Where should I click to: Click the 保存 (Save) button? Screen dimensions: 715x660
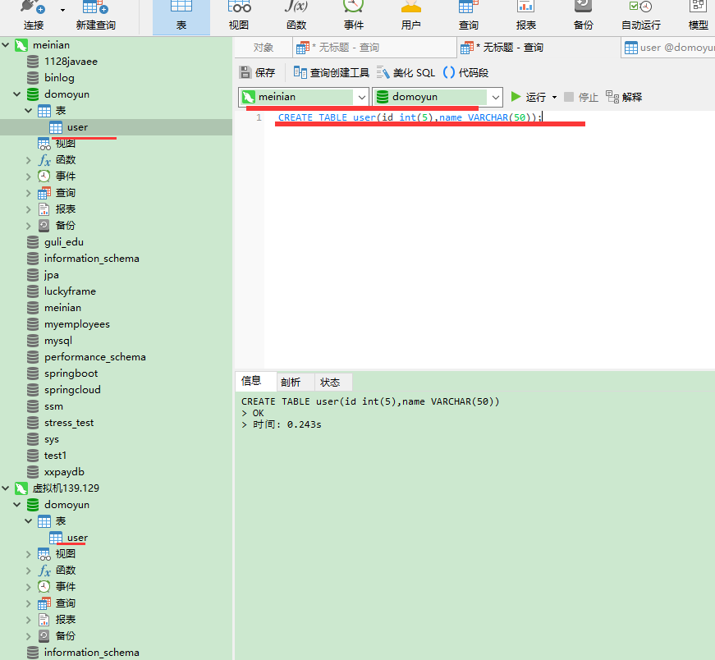(259, 72)
